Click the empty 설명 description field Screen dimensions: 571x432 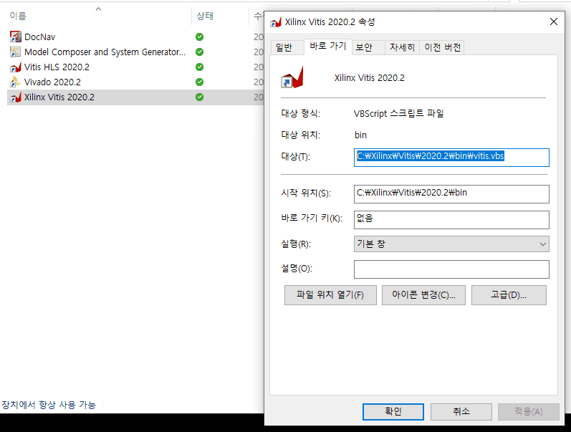[x=451, y=269]
